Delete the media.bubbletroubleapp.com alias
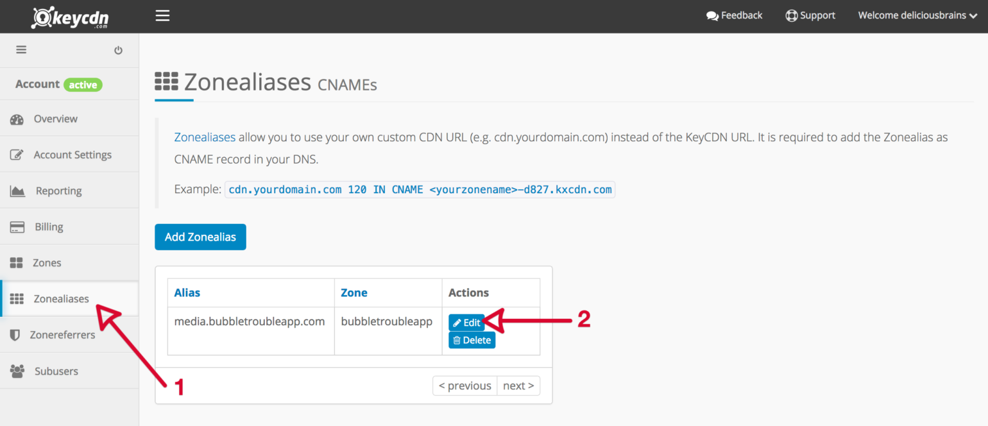The width and height of the screenshot is (988, 426). coord(472,340)
